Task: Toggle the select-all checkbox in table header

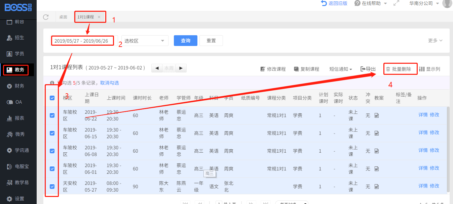Action: (52, 98)
